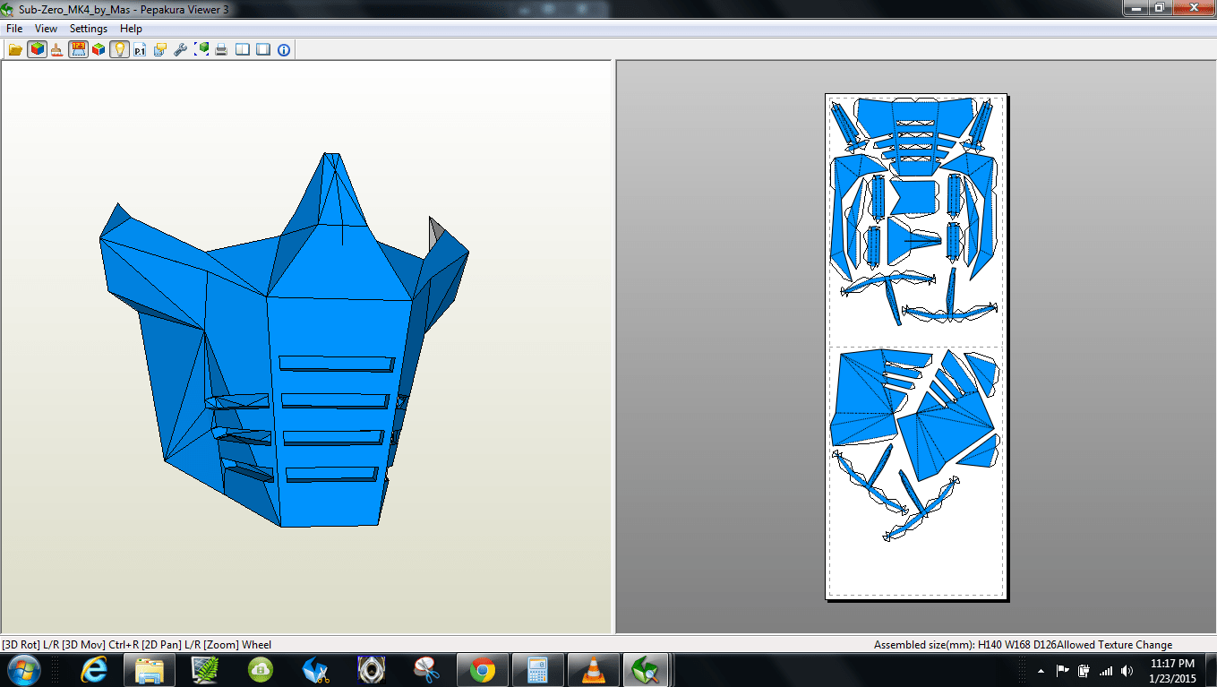This screenshot has width=1217, height=687.
Task: Click the blue info icon
Action: pyautogui.click(x=284, y=49)
